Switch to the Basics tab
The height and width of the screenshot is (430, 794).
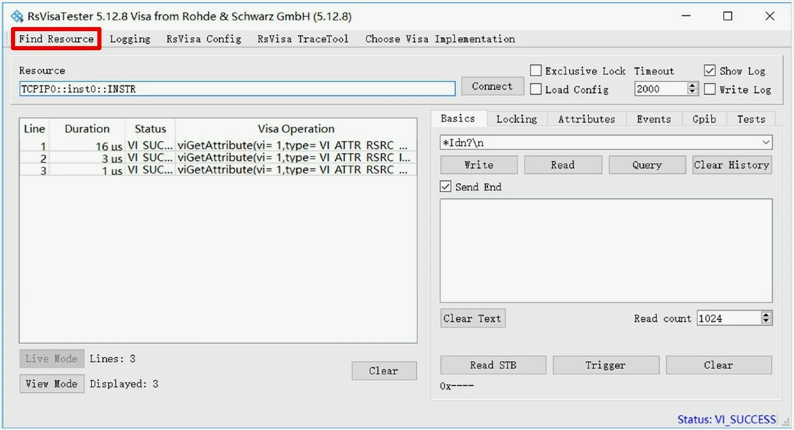coord(458,119)
